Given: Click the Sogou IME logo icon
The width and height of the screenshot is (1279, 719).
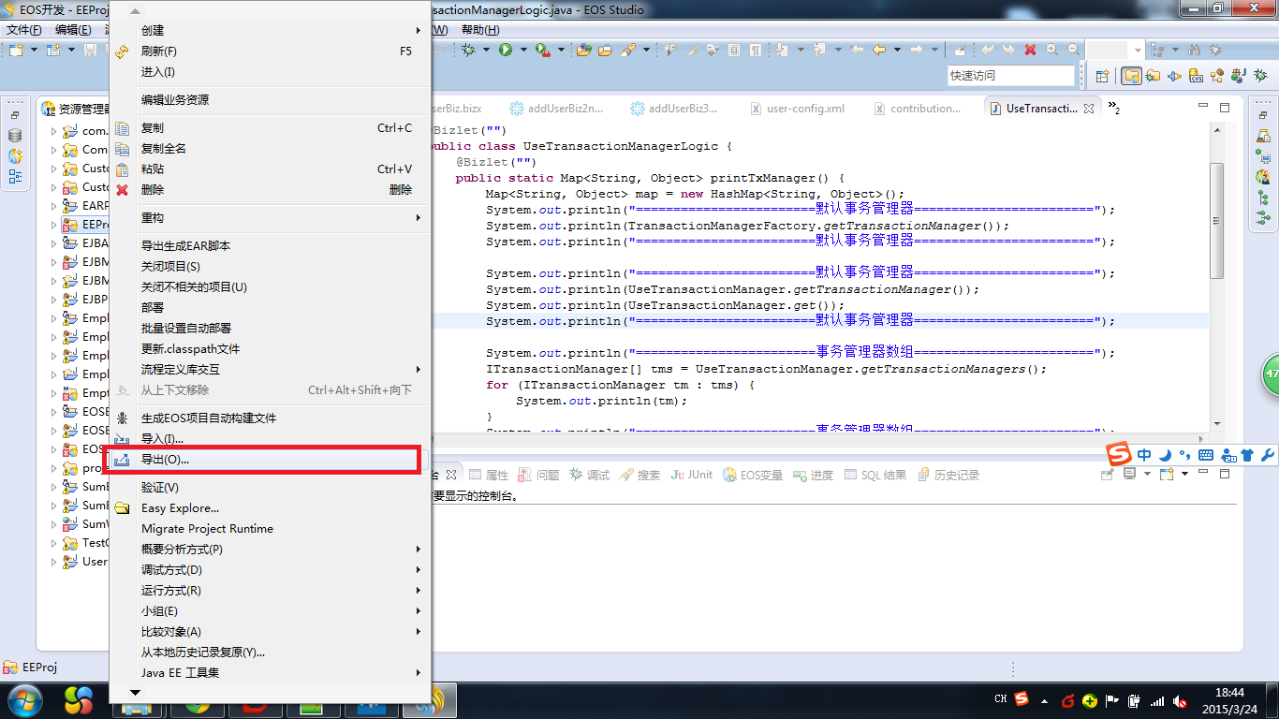Looking at the screenshot, I should (1119, 455).
